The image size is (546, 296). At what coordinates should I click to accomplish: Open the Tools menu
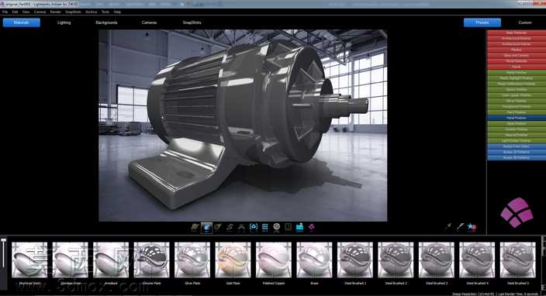point(105,12)
